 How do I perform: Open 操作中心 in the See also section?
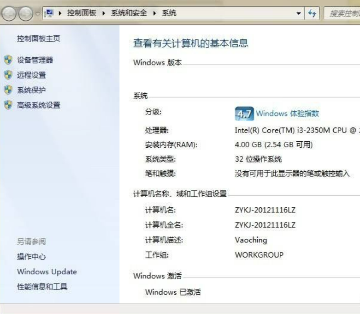[x=31, y=257]
